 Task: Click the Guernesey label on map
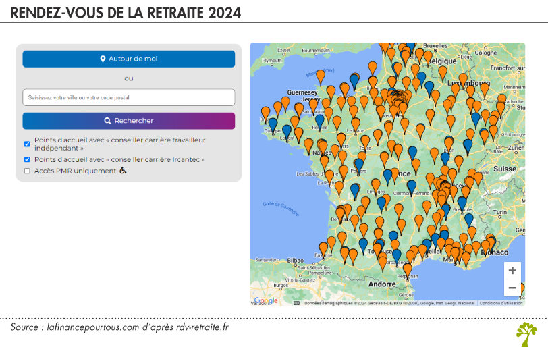pos(302,92)
